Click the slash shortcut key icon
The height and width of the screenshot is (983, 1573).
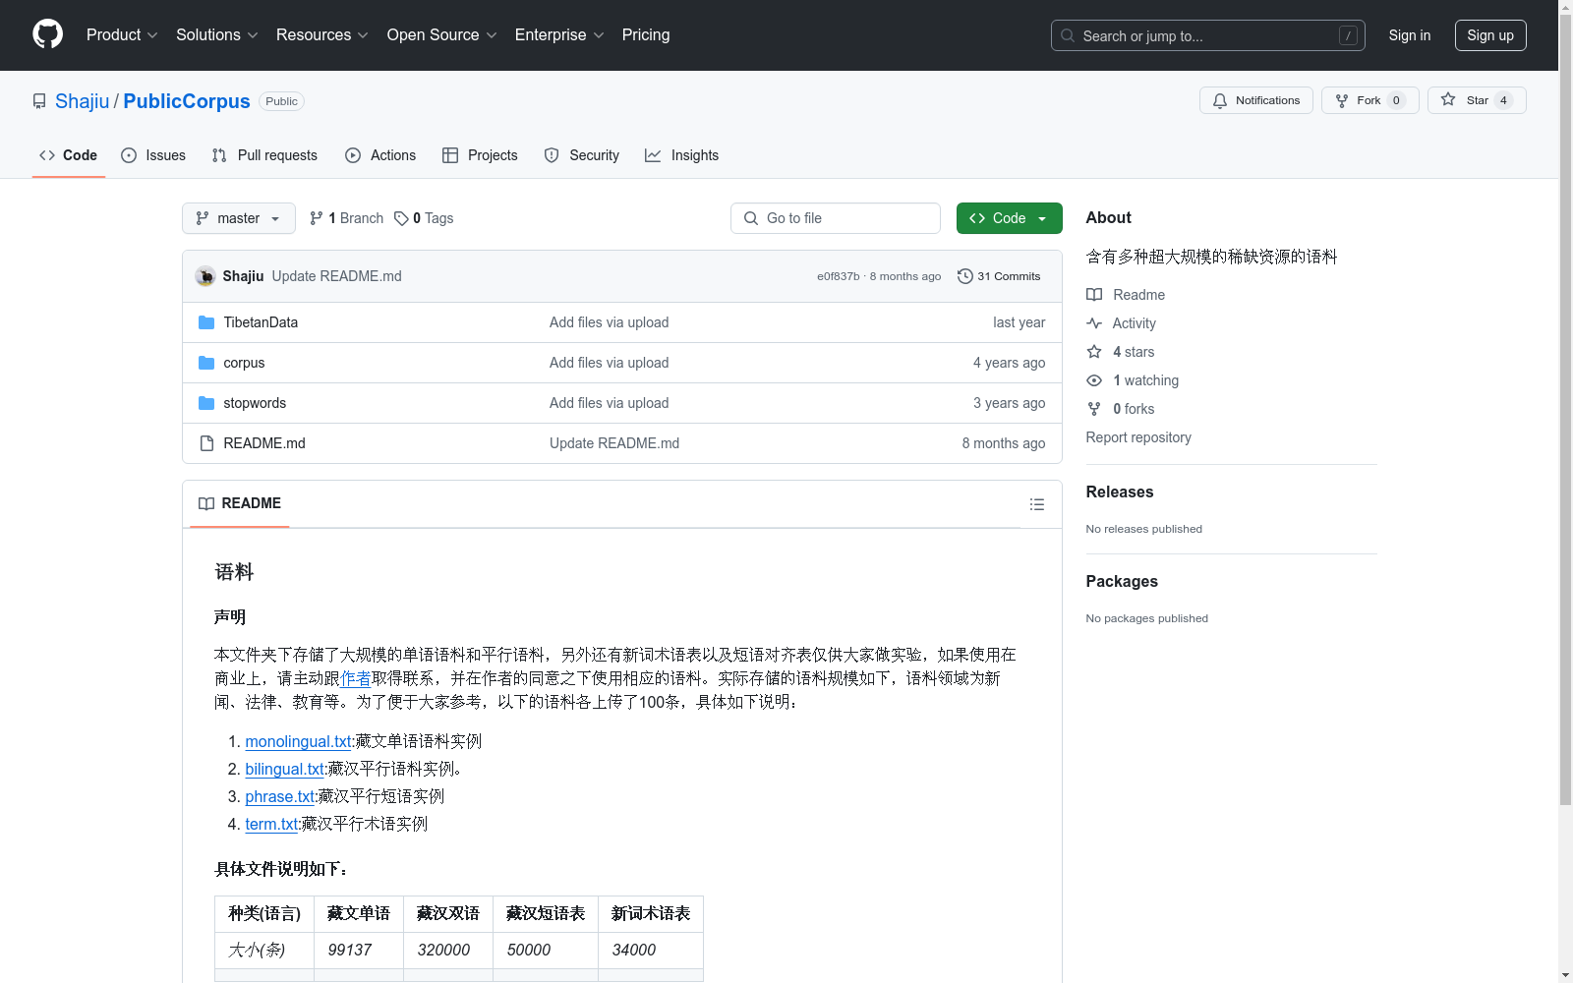tap(1348, 35)
